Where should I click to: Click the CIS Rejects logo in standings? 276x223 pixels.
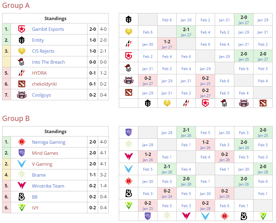22,51
